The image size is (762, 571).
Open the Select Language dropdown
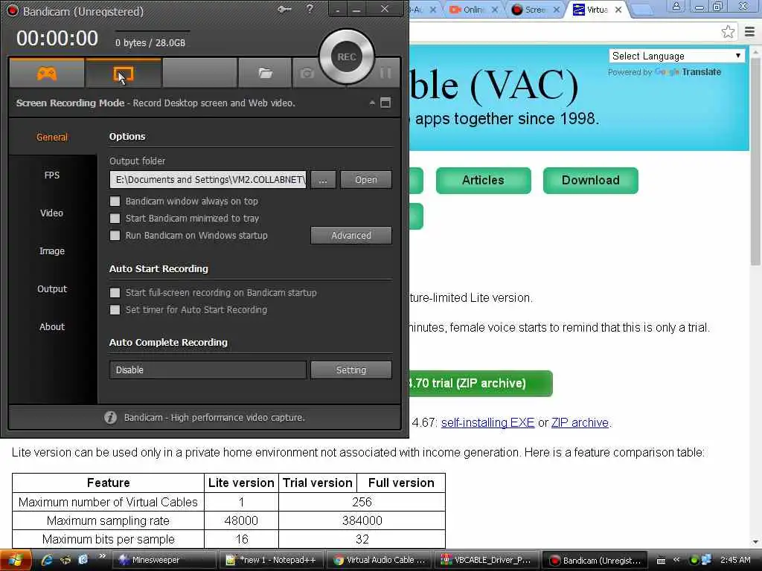pos(676,56)
